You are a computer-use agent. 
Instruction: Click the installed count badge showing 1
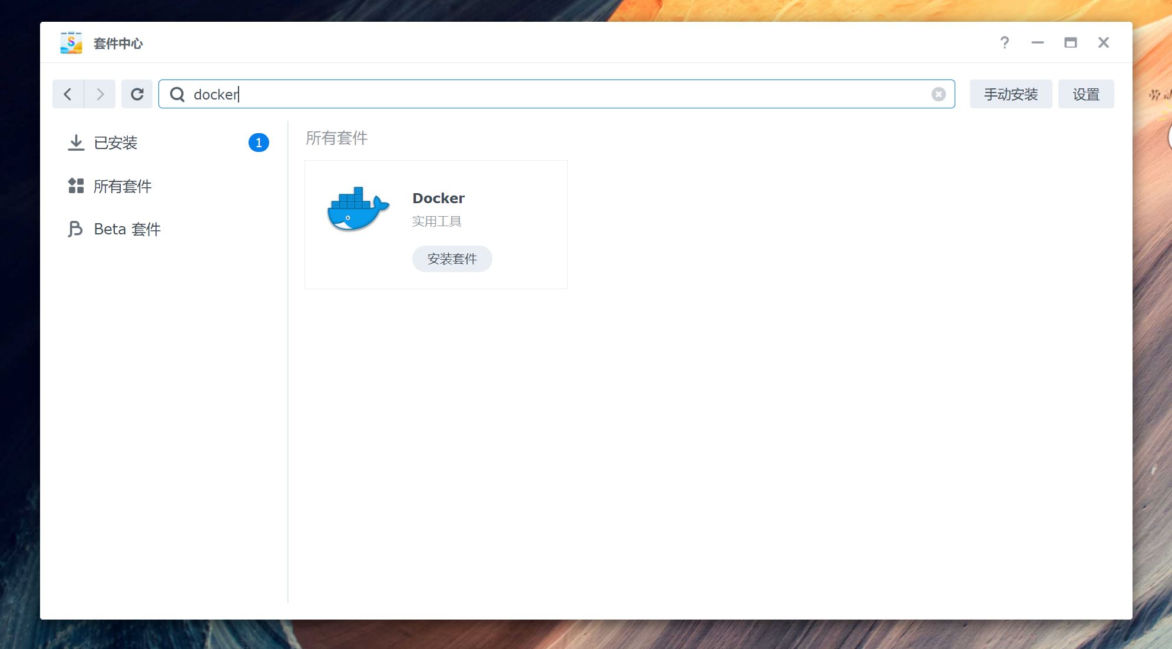click(x=259, y=142)
